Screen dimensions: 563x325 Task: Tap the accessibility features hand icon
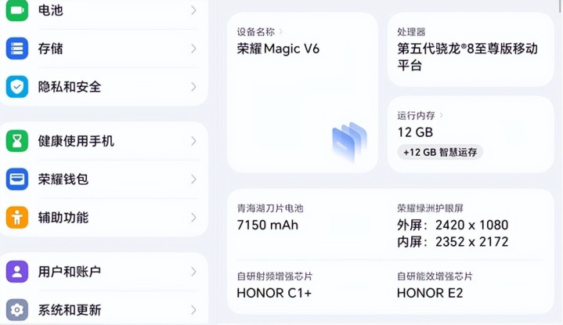pos(17,218)
